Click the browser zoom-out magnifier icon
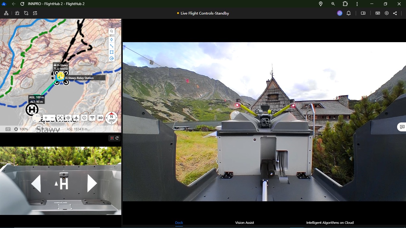Image resolution: width=406 pixels, height=228 pixels. (x=333, y=4)
